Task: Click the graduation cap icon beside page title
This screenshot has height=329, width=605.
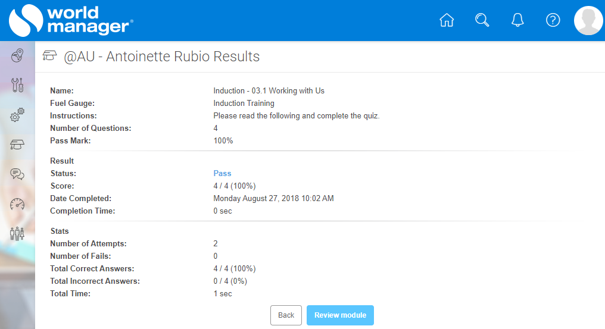Action: 50,57
